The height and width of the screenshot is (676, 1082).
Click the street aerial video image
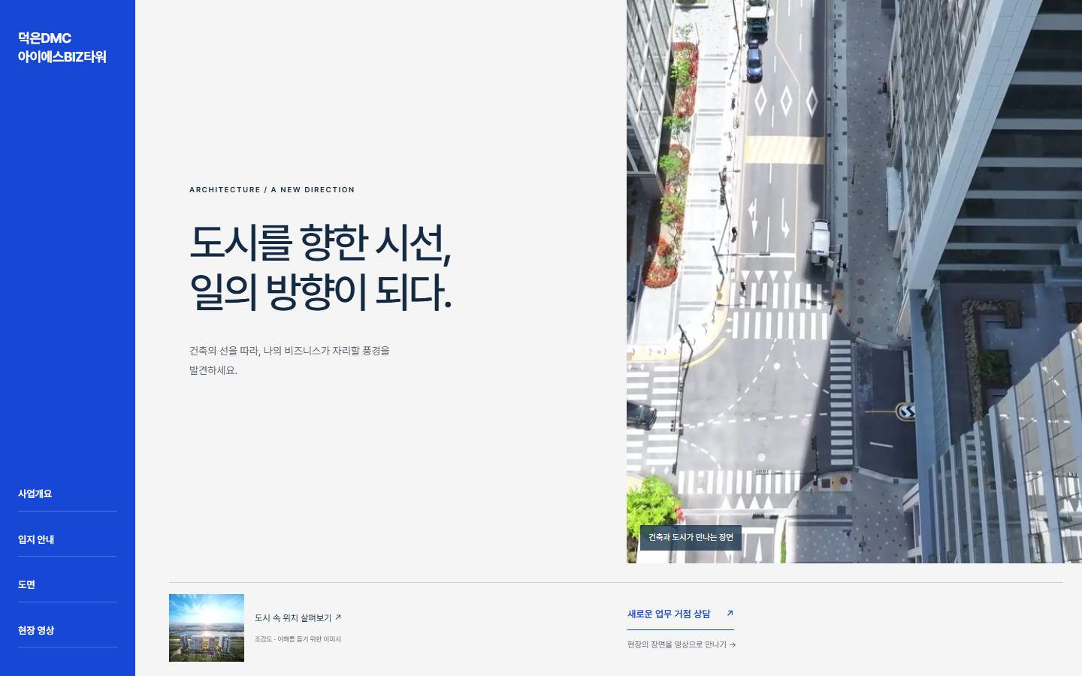pos(854,282)
